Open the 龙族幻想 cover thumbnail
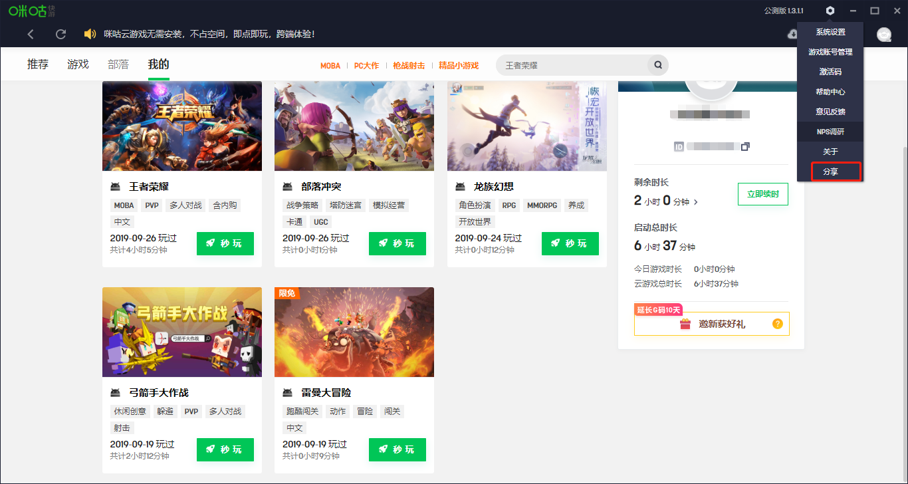Screen dimensions: 908x484 pos(527,126)
